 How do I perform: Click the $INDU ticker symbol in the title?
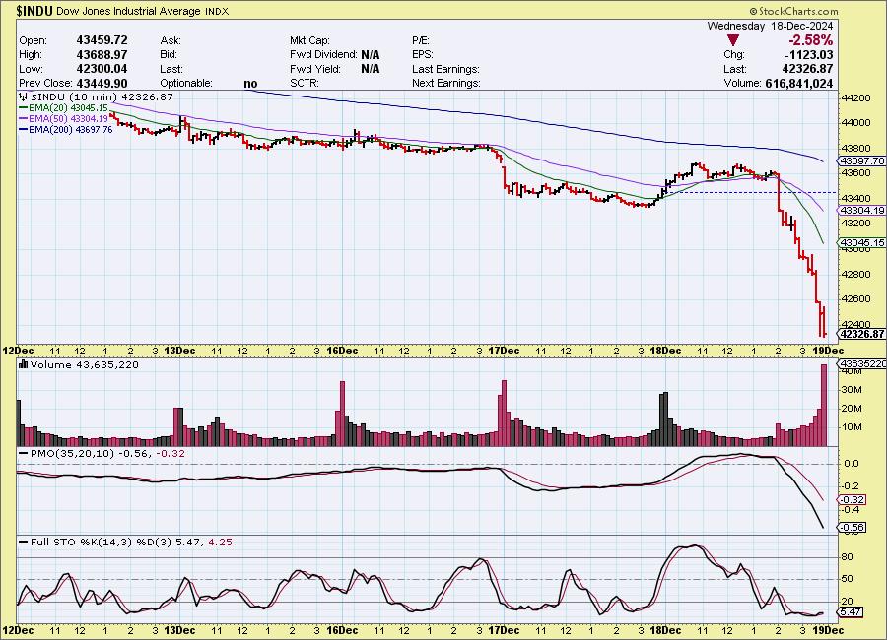[x=34, y=11]
